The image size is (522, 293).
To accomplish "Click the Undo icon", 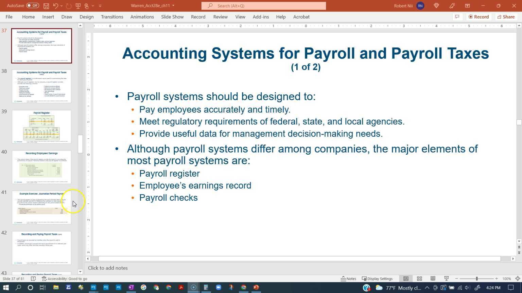I will [x=55, y=6].
